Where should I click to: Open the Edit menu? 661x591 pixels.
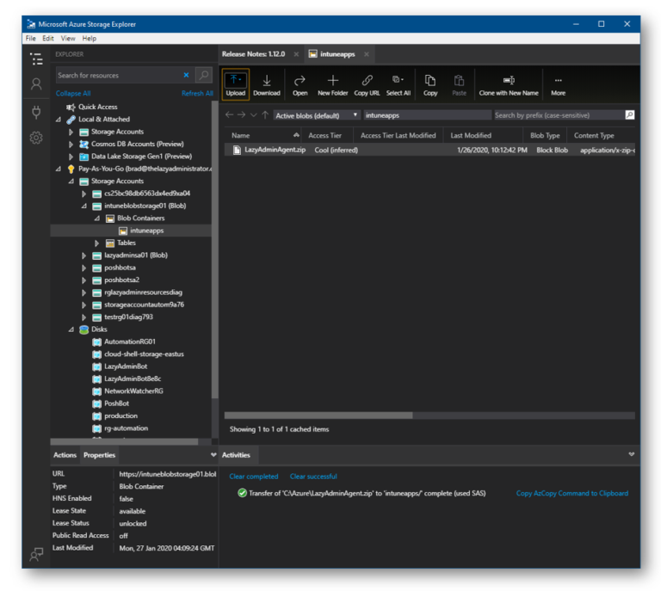48,39
